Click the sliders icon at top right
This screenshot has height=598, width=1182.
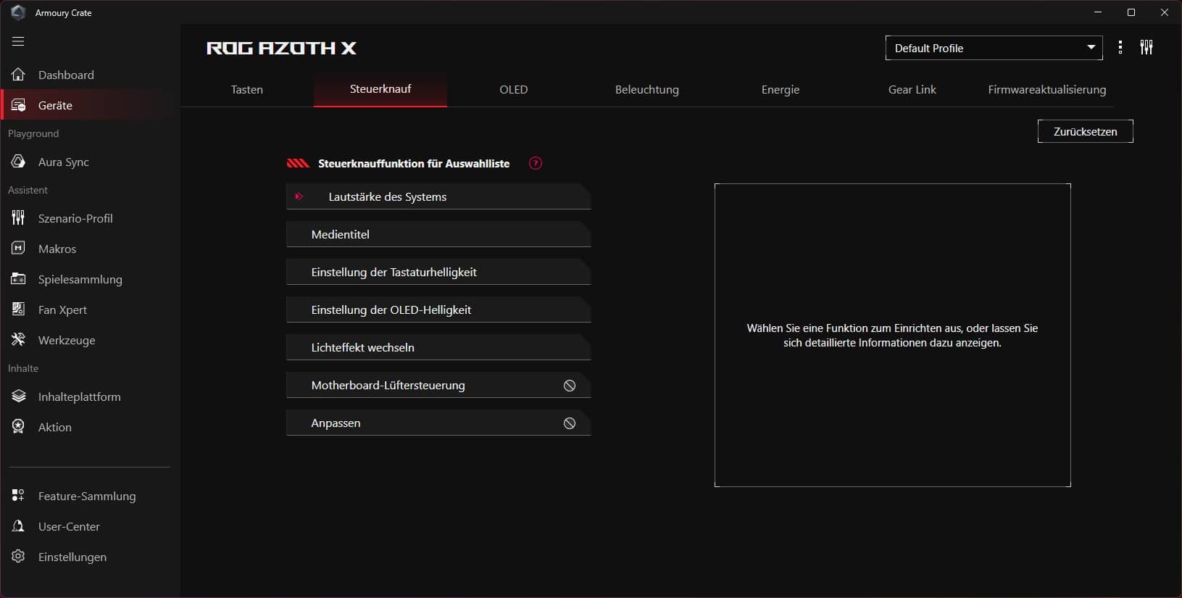pos(1146,48)
